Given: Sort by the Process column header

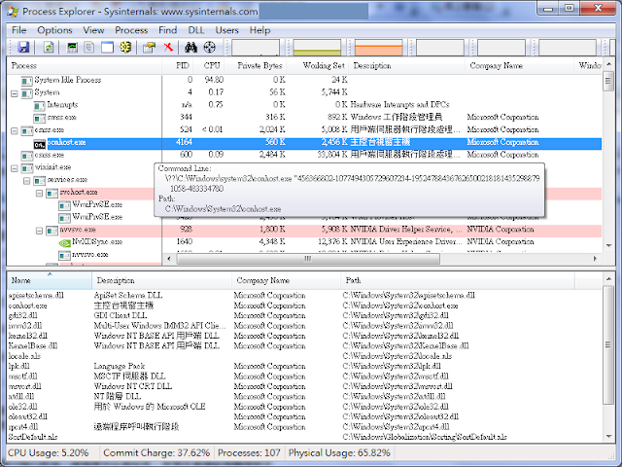Looking at the screenshot, I should pos(85,65).
